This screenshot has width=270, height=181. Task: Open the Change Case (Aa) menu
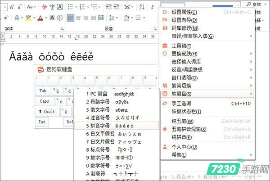click(31, 7)
